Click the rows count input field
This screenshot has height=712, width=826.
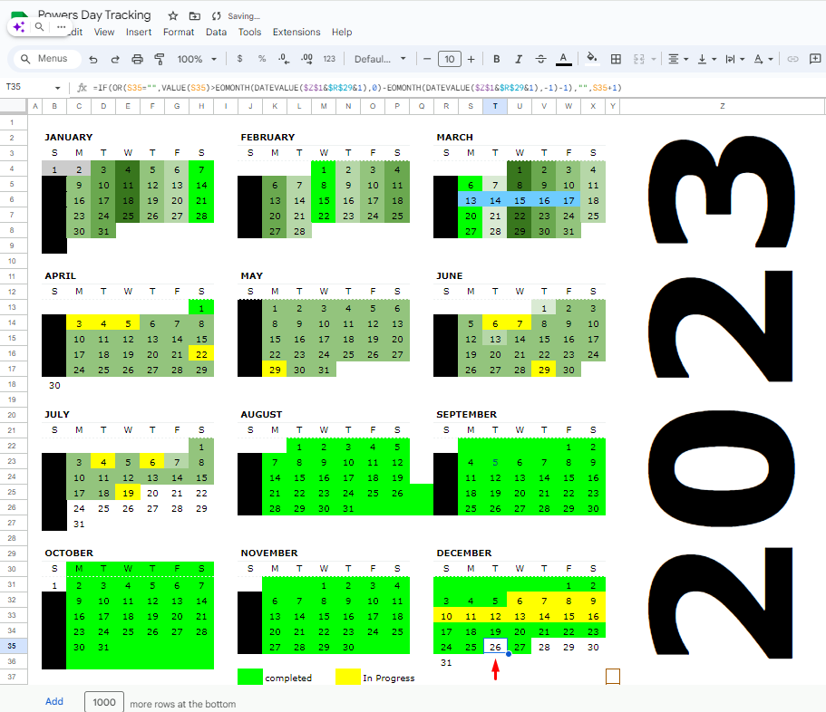click(x=104, y=703)
